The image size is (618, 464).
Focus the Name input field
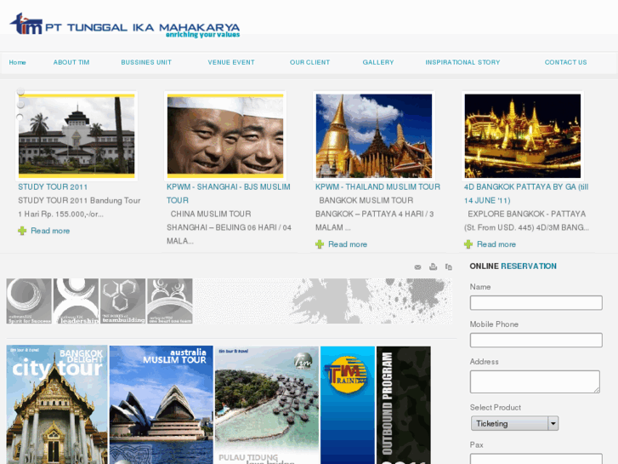[x=536, y=303]
